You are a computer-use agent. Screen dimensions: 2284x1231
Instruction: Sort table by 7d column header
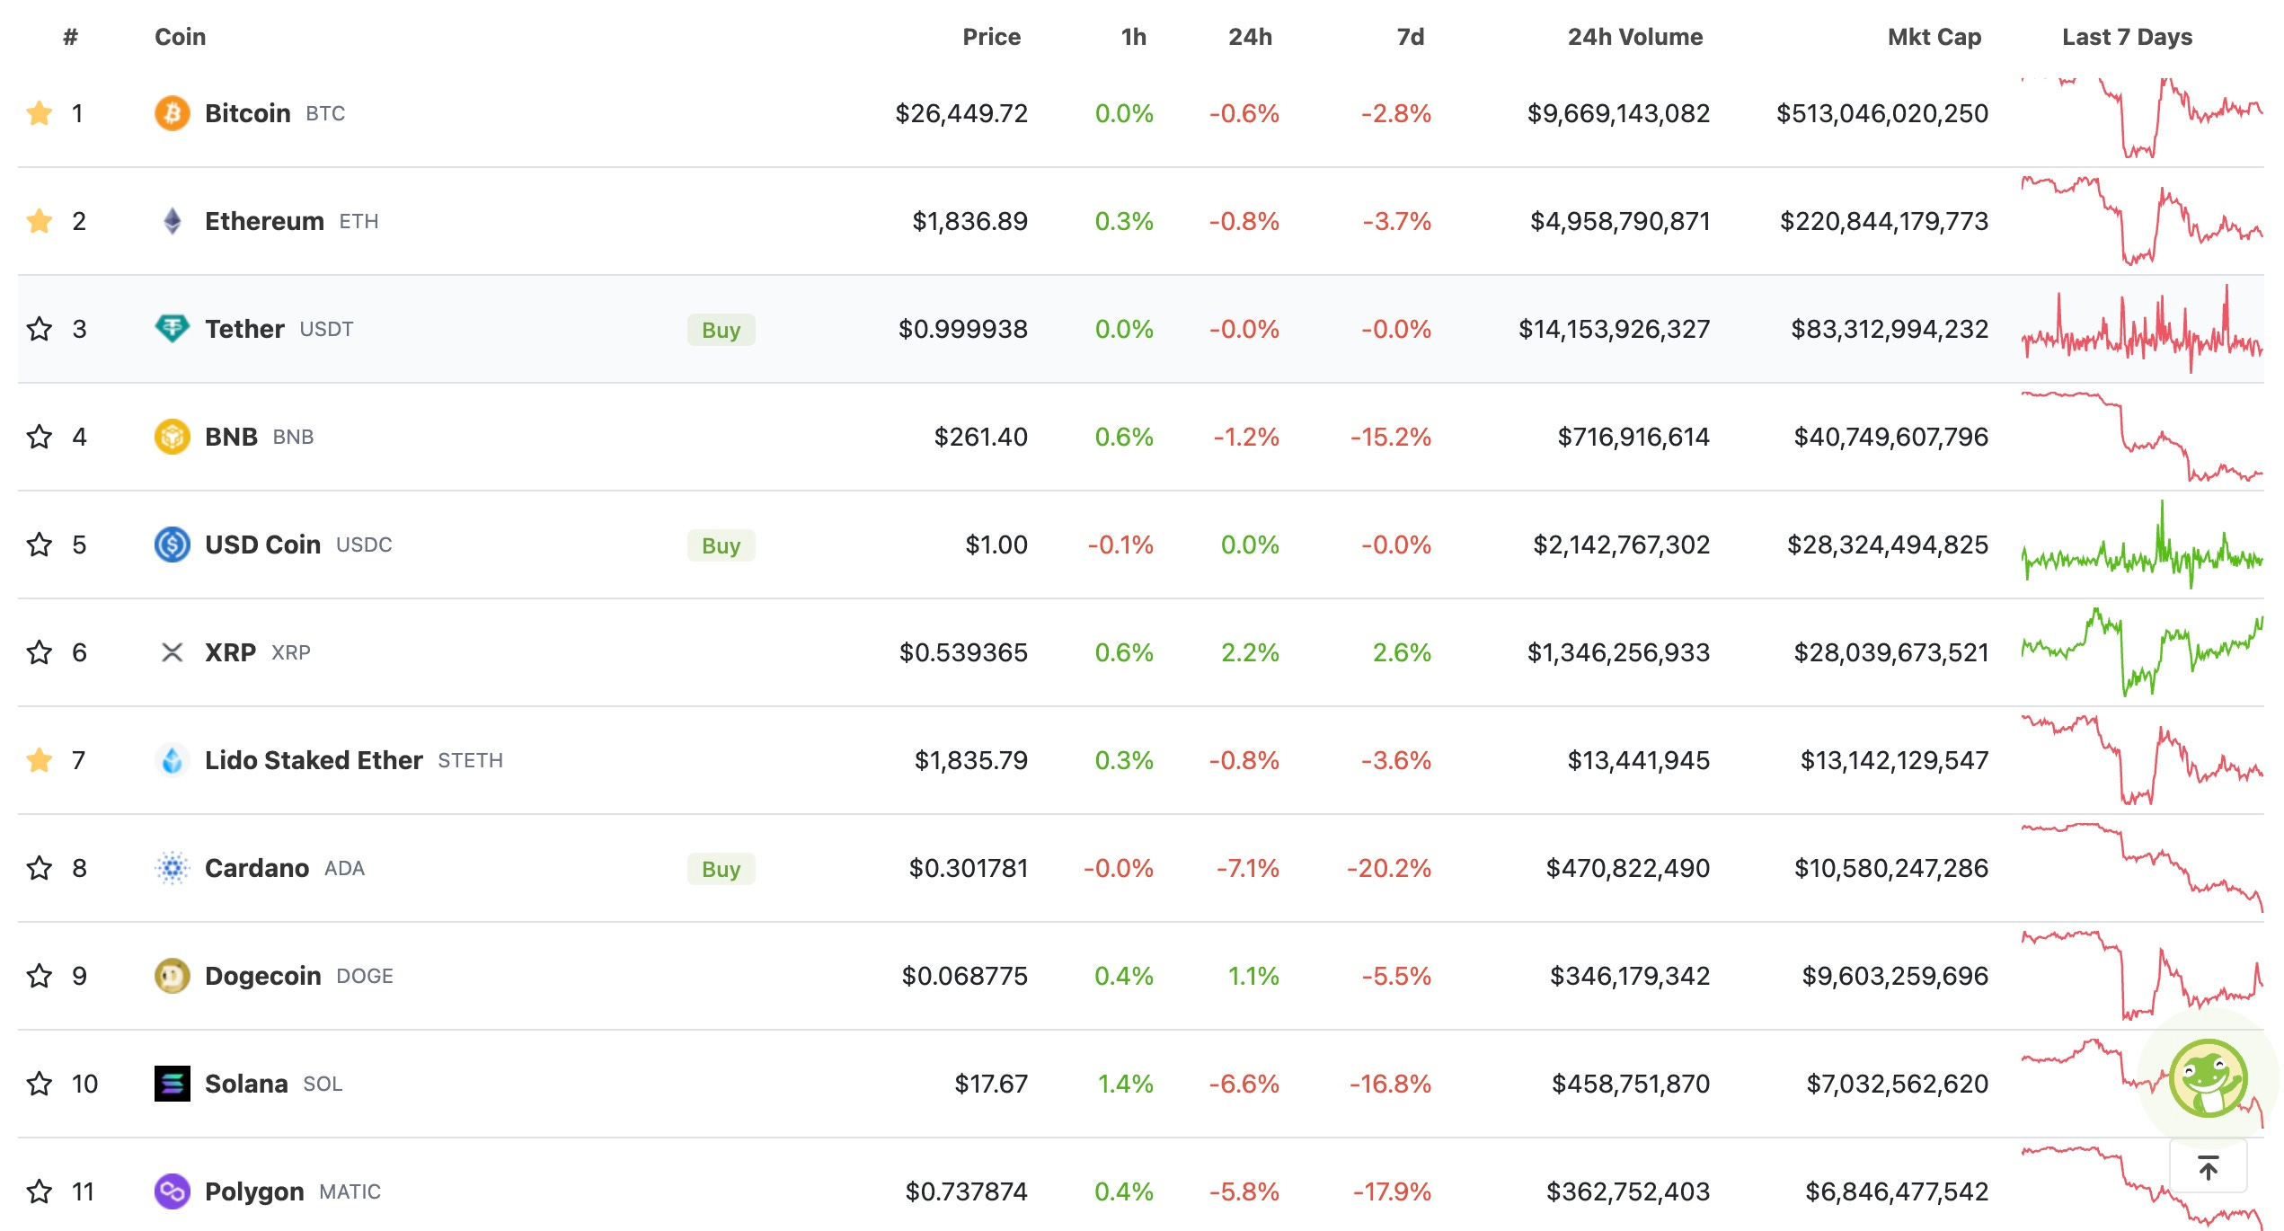pos(1410,37)
